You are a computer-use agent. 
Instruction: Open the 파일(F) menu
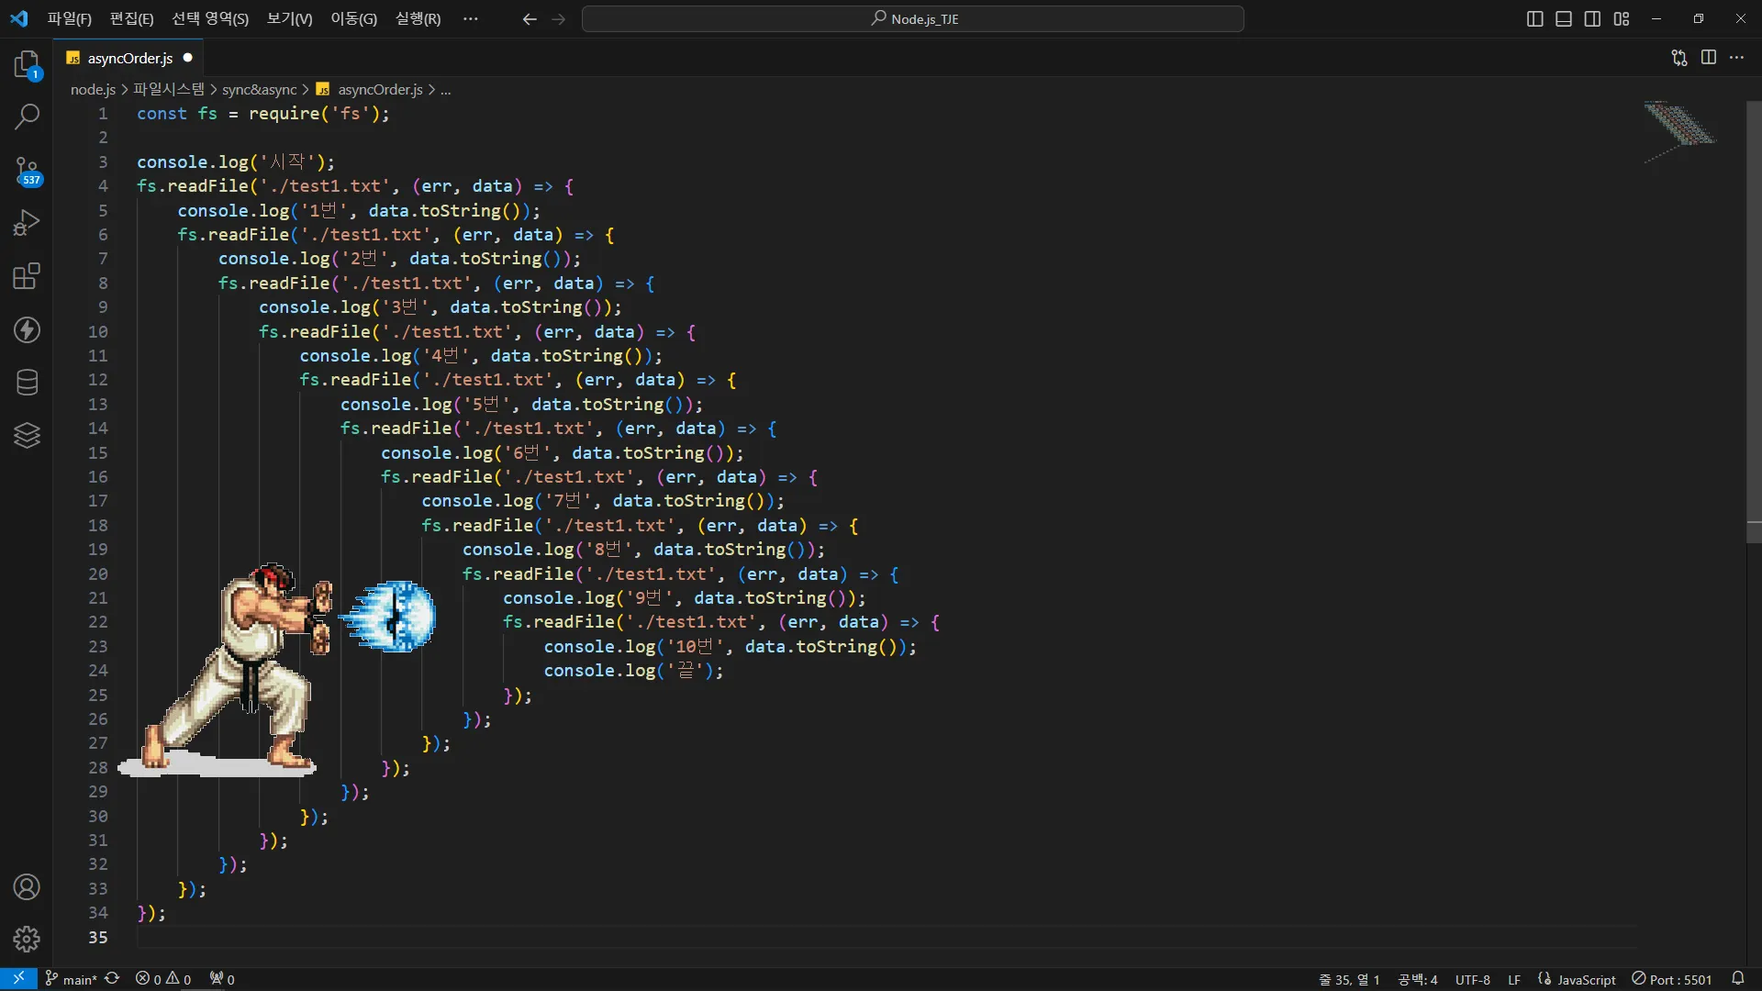click(69, 18)
